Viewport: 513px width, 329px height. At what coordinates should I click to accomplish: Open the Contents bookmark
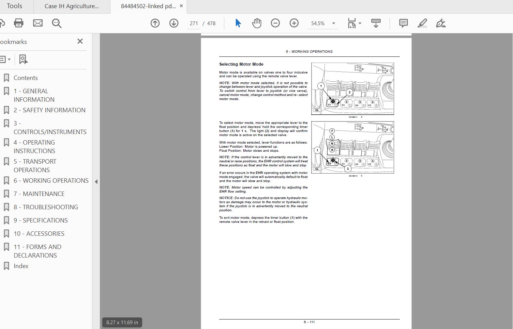pos(26,78)
